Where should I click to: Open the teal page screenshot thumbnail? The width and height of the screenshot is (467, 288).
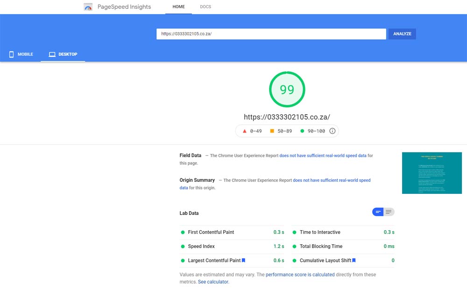pyautogui.click(x=432, y=173)
